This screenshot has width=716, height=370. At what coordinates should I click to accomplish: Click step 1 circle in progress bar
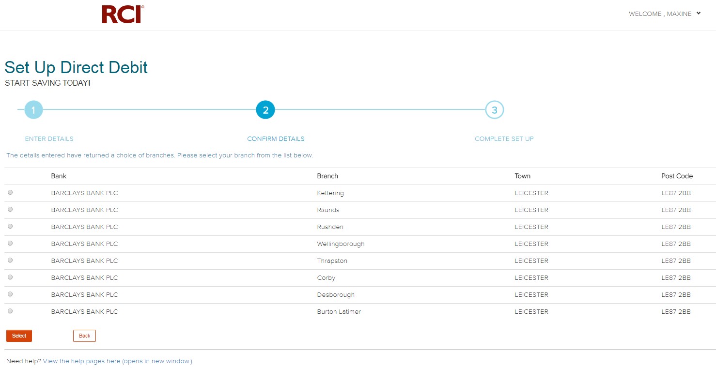(x=33, y=110)
